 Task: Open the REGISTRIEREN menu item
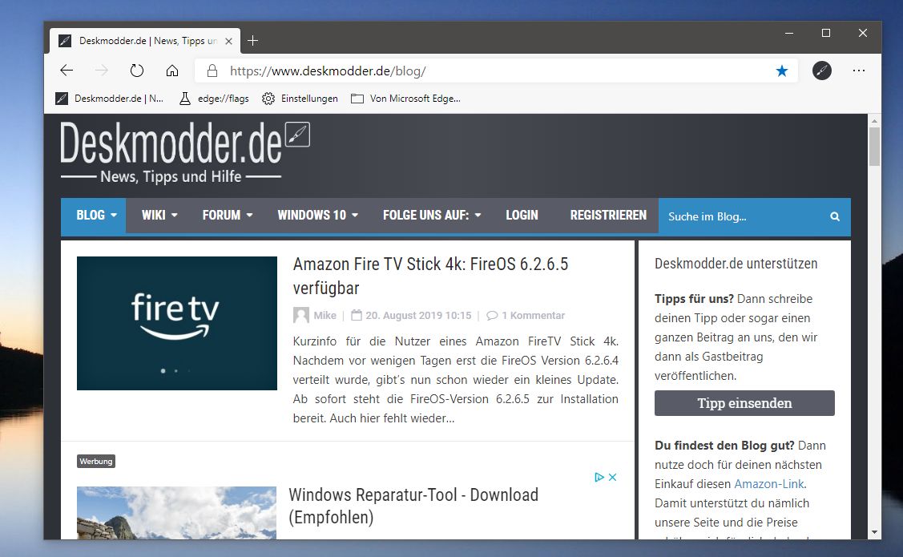[608, 216]
